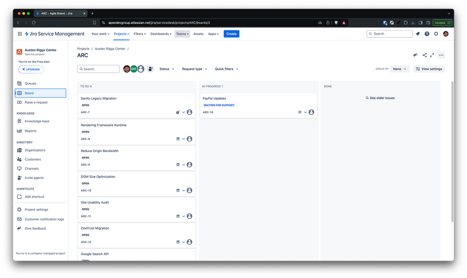The width and height of the screenshot is (467, 278).
Task: Enter full screen with the expand icon
Action: coord(432,55)
